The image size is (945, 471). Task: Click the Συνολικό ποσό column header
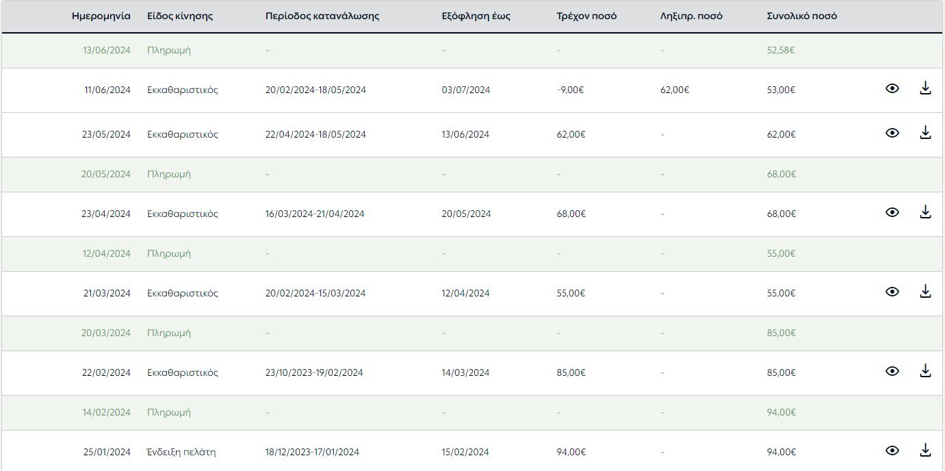(x=802, y=16)
